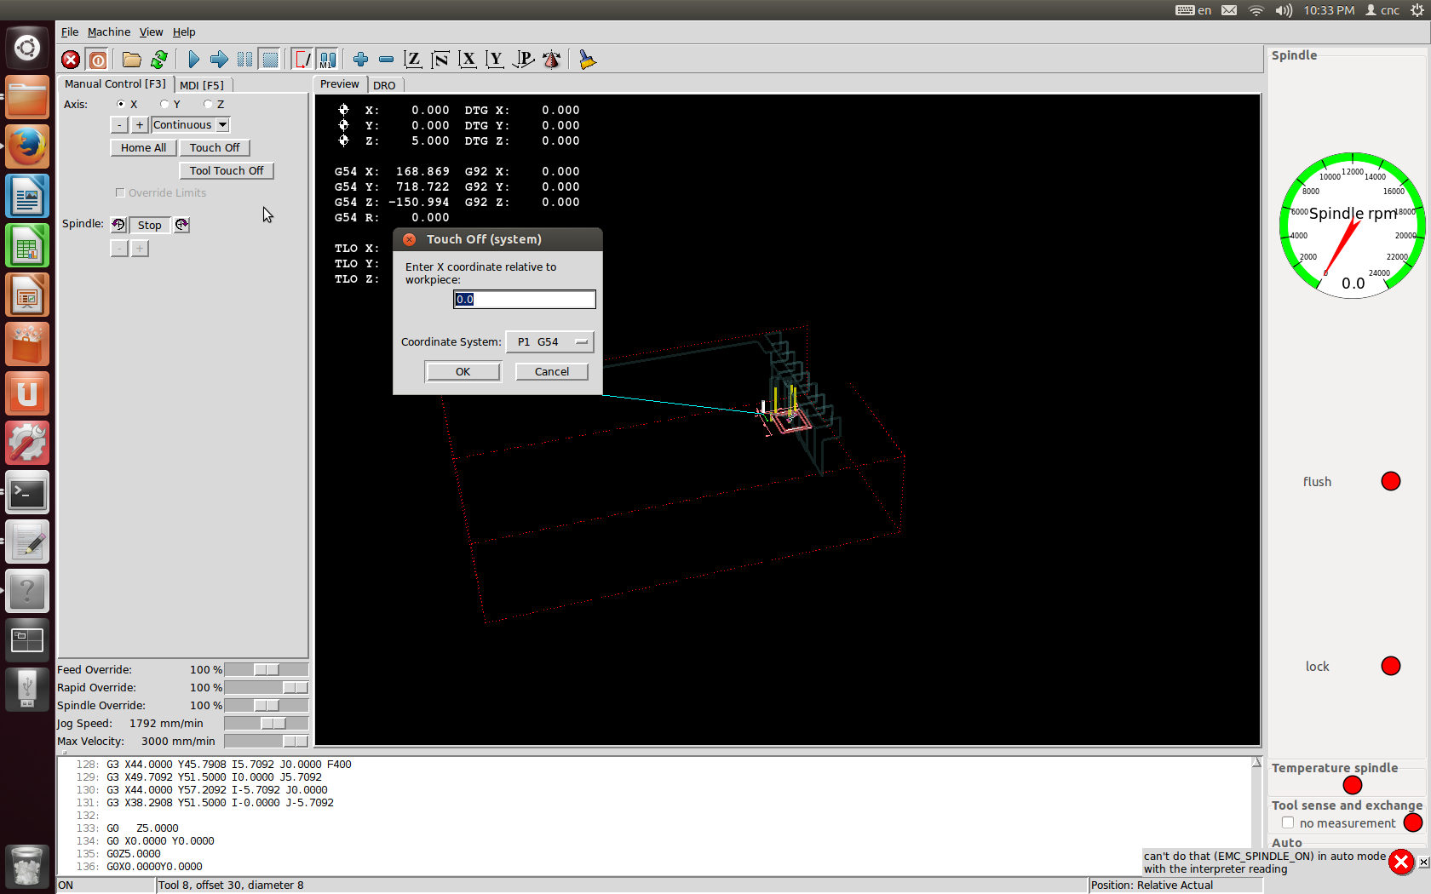Viewport: 1431px width, 894px height.
Task: Zoom in the preview plot
Action: click(360, 60)
